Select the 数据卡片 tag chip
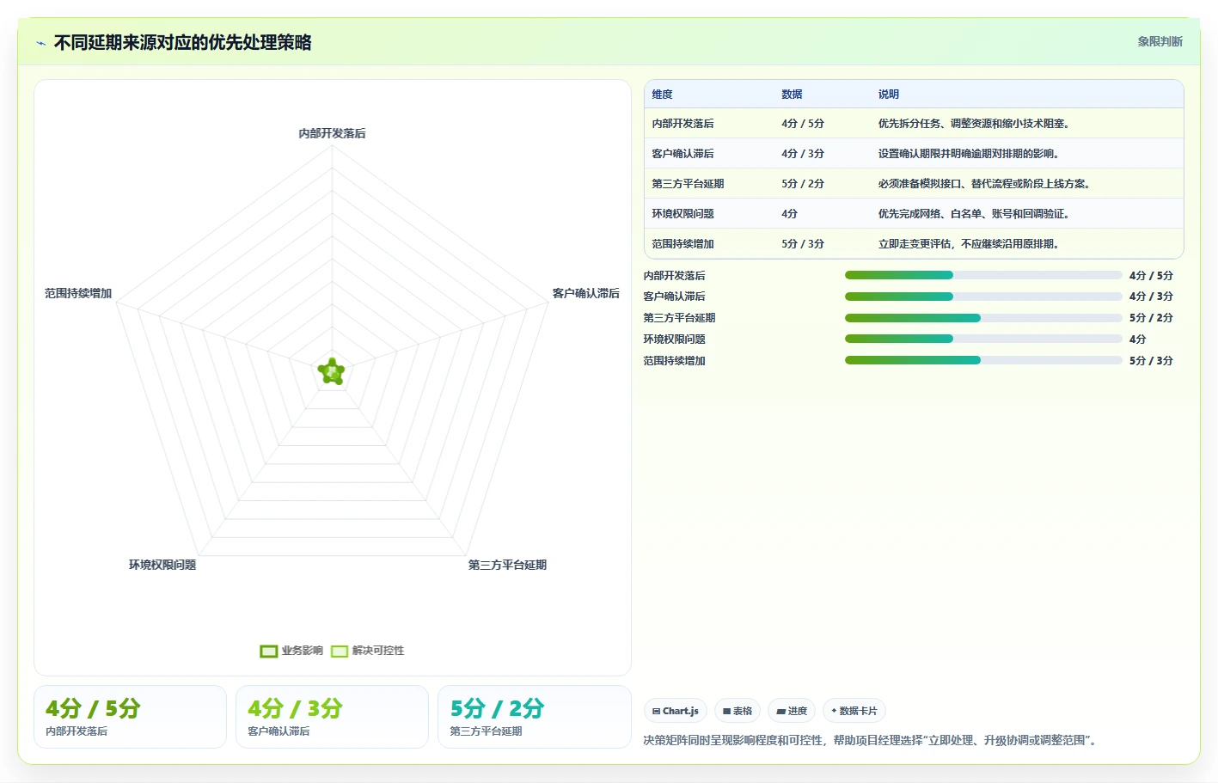 854,711
